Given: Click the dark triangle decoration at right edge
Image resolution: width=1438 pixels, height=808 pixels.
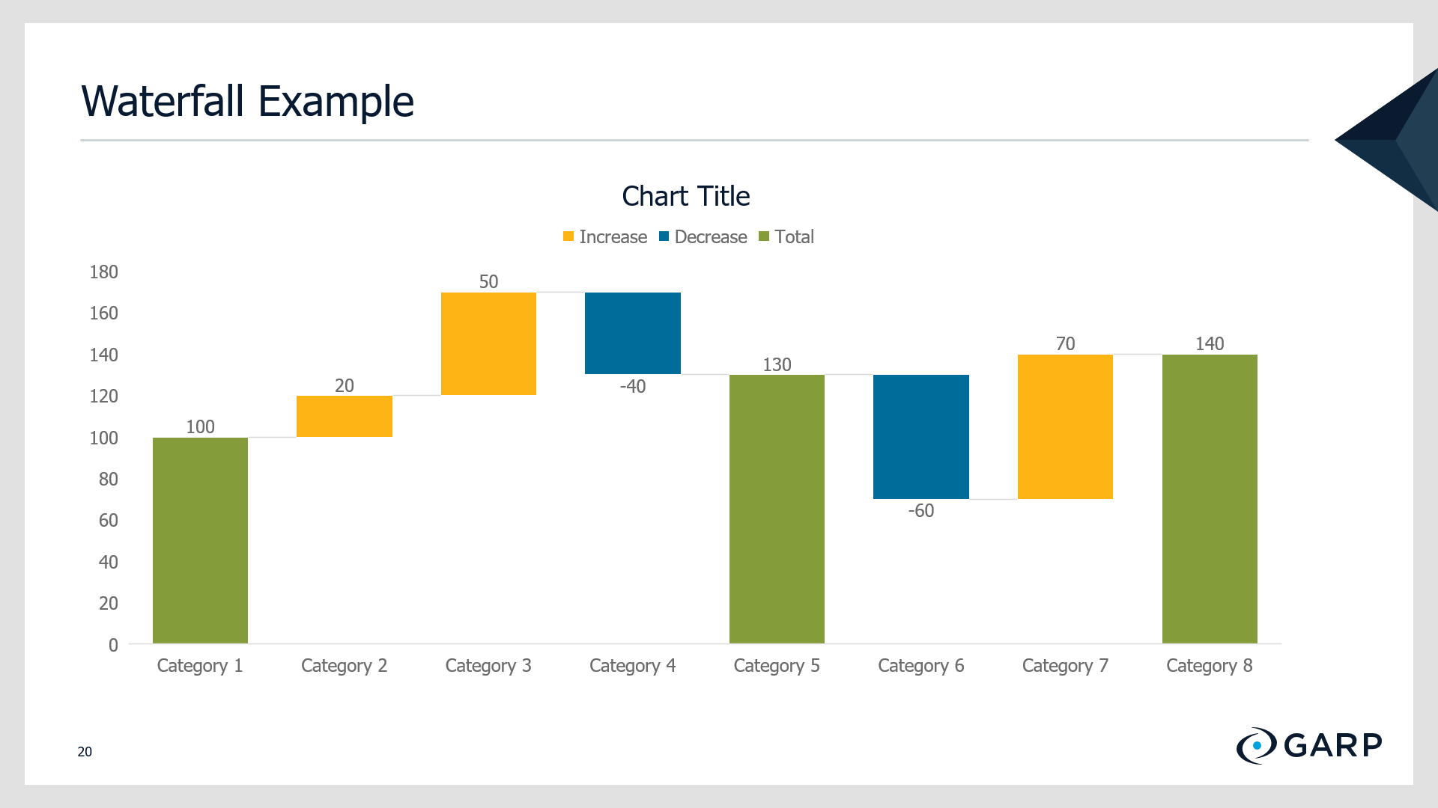Looking at the screenshot, I should tap(1393, 140).
